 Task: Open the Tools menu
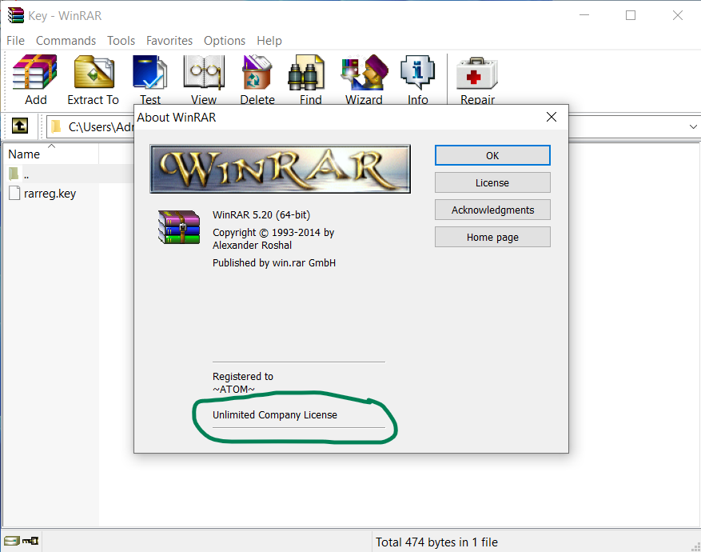click(x=121, y=41)
